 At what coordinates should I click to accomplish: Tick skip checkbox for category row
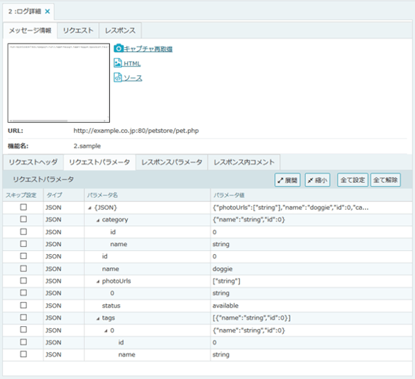pos(24,219)
